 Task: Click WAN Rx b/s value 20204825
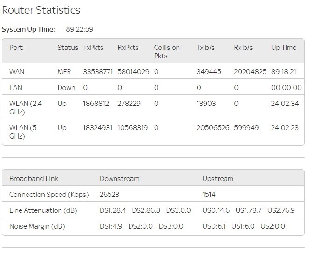point(250,72)
